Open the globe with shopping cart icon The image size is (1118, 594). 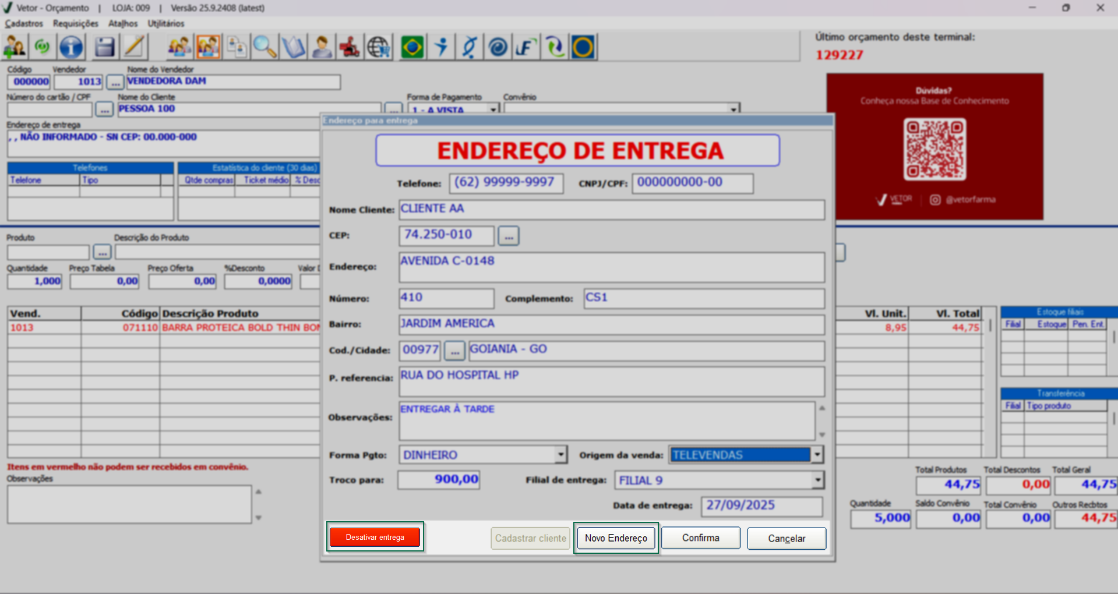[379, 47]
